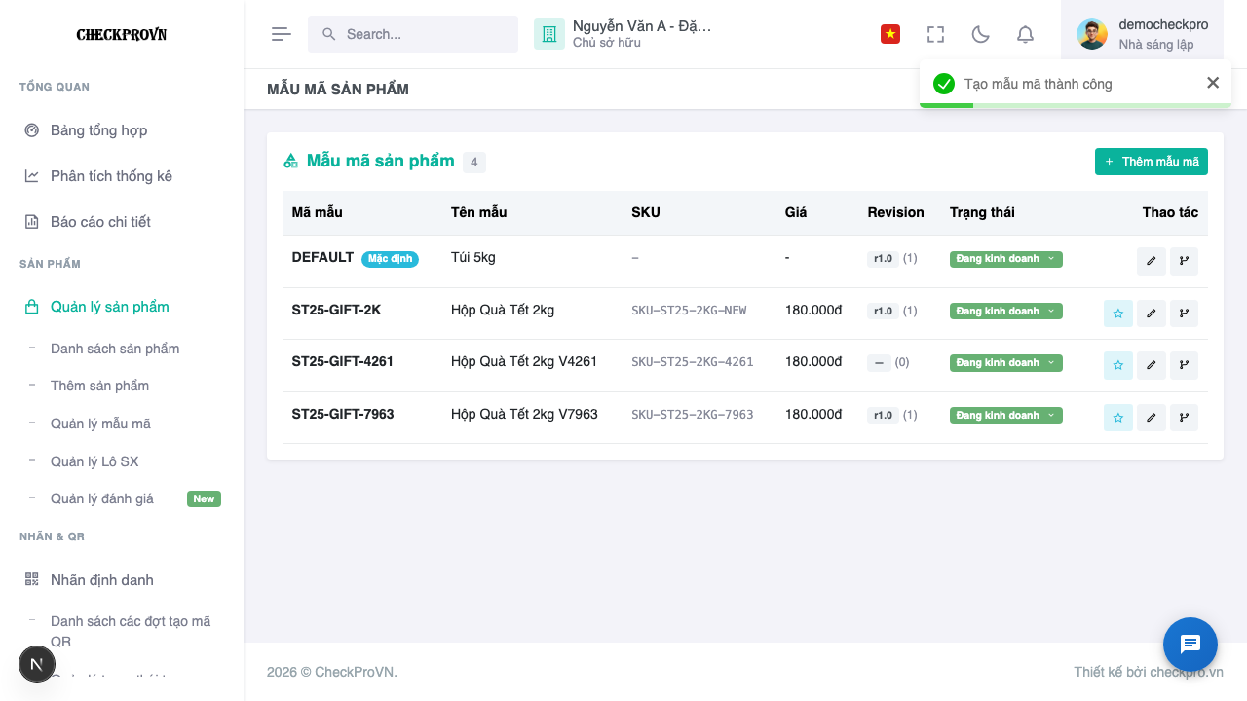
Task: Click the Thêm mẫu mã button
Action: point(1152,162)
